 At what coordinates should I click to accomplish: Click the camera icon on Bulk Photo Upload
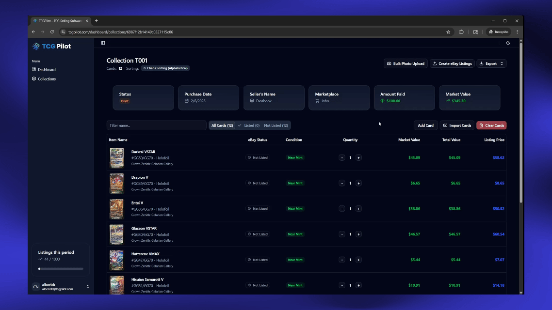click(x=390, y=63)
